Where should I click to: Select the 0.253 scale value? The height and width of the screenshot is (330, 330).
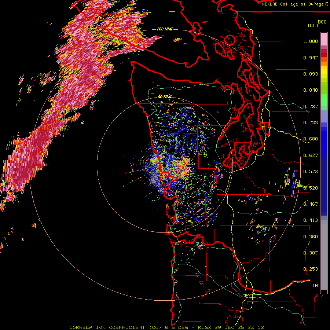[311, 269]
